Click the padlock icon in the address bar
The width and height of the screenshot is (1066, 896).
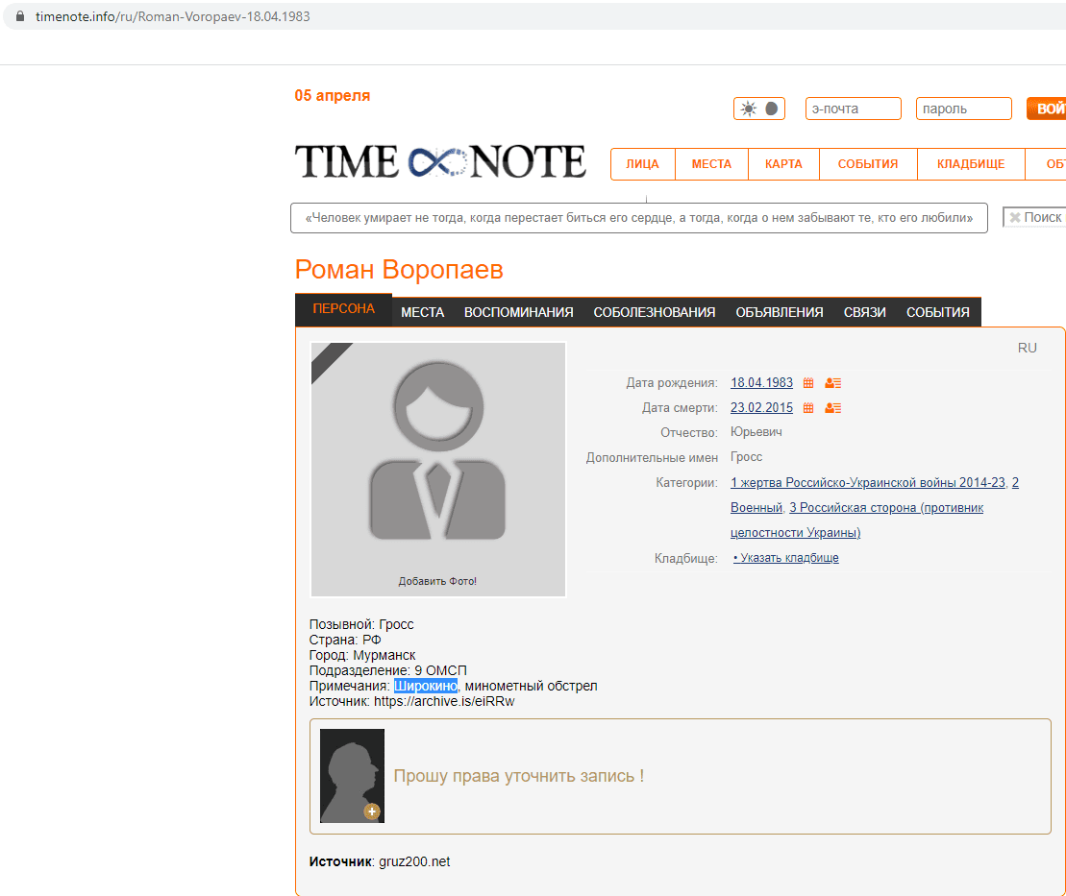20,16
